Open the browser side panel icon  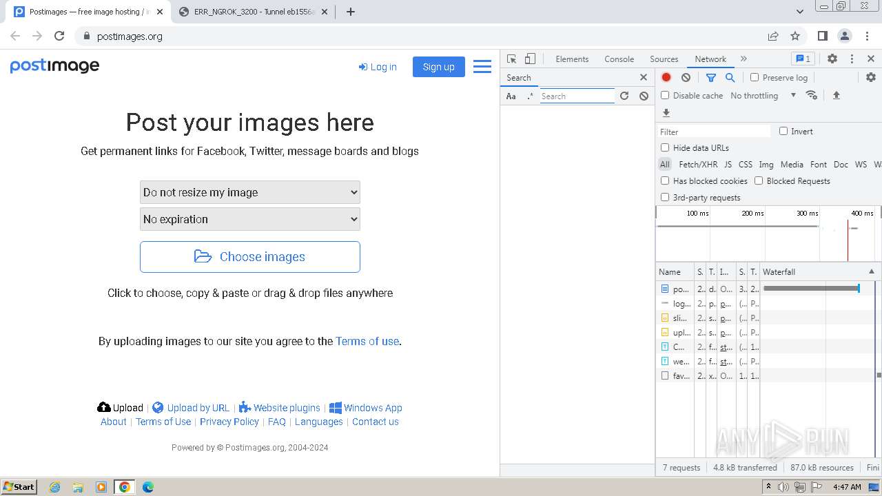coord(823,36)
